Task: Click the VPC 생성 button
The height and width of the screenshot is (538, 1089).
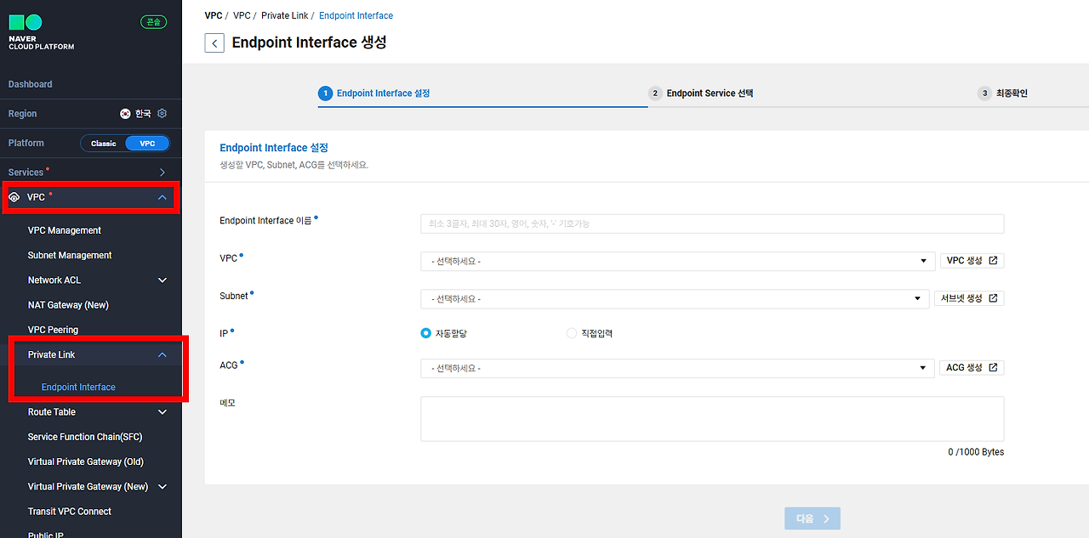Action: click(972, 261)
